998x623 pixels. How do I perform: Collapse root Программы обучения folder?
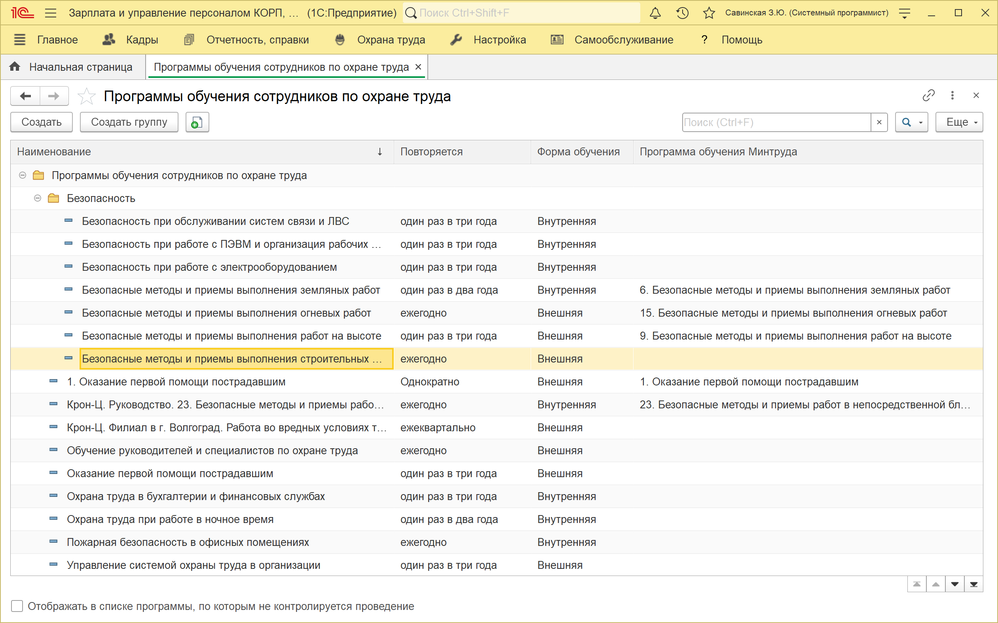click(x=23, y=176)
